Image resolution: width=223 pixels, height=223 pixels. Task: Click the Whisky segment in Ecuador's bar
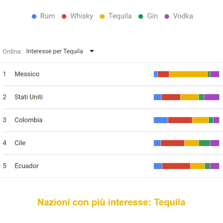click(176, 166)
